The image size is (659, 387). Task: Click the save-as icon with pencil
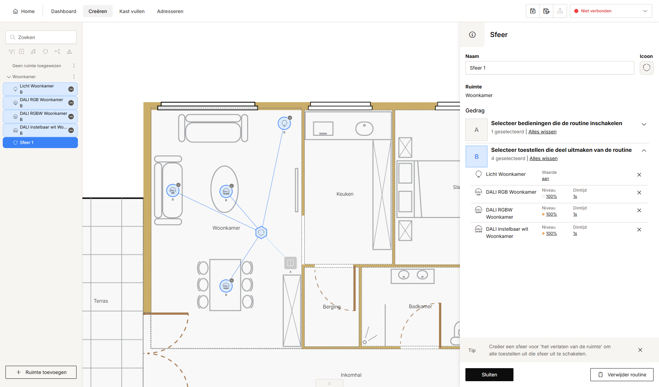point(546,11)
